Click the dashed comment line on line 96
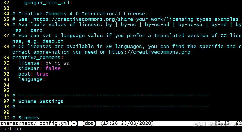Image resolution: width=242 pixels, height=132 pixels. pos(110,96)
